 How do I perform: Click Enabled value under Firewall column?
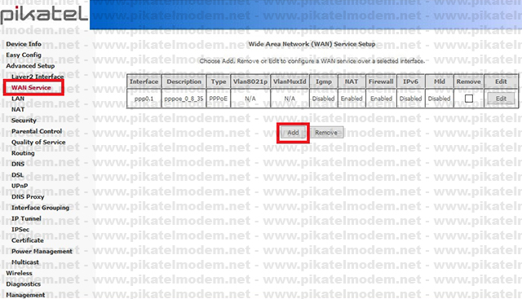tap(381, 99)
